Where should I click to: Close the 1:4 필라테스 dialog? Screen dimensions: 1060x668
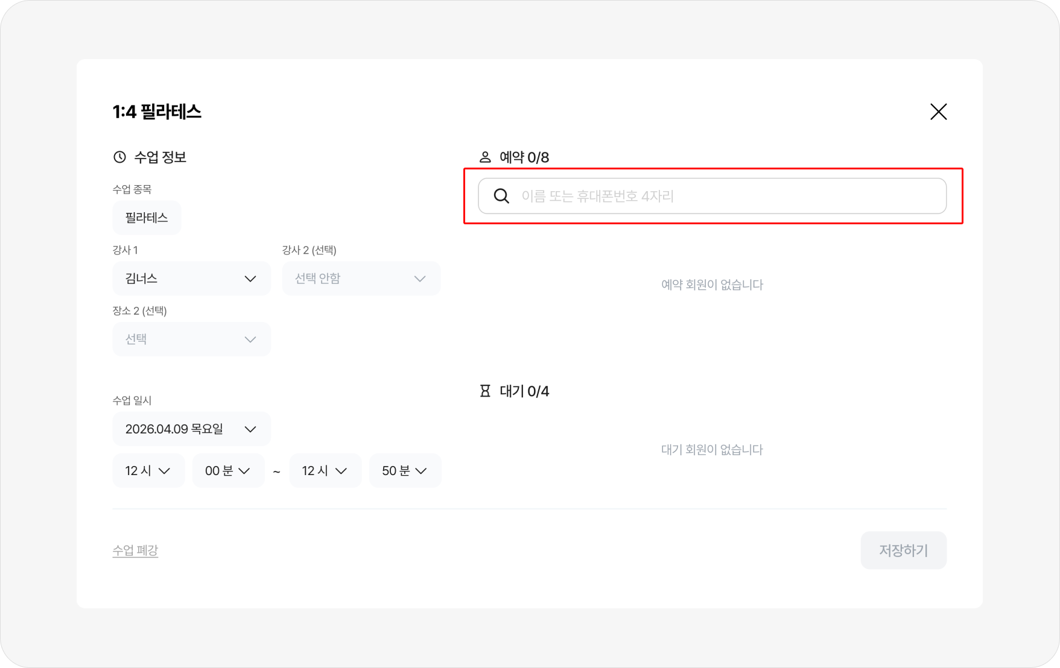pos(938,112)
